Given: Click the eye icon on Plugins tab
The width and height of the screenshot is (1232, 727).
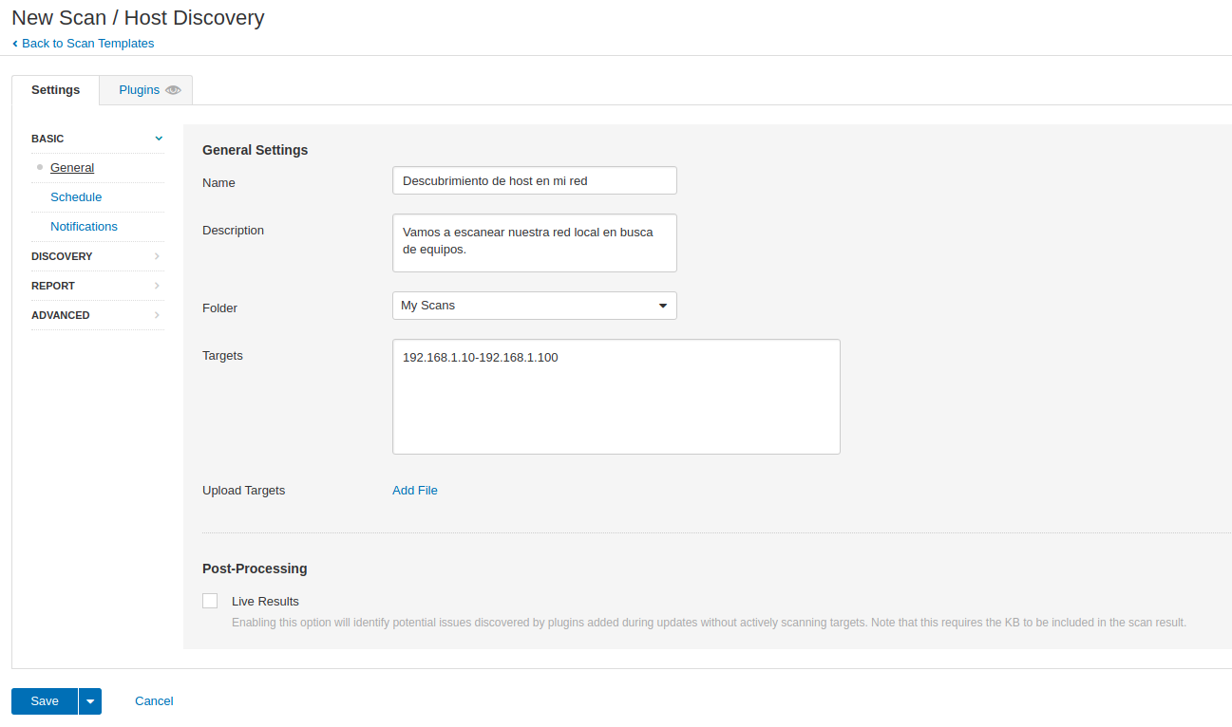Looking at the screenshot, I should click(x=173, y=90).
